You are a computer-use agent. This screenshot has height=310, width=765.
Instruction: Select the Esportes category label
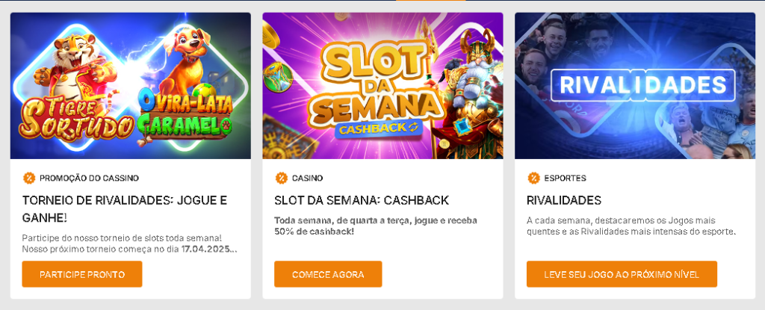566,179
